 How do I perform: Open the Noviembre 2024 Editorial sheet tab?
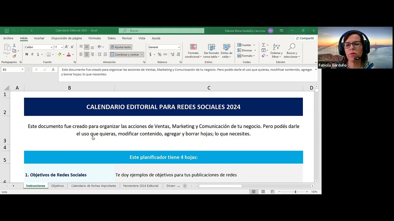click(141, 186)
